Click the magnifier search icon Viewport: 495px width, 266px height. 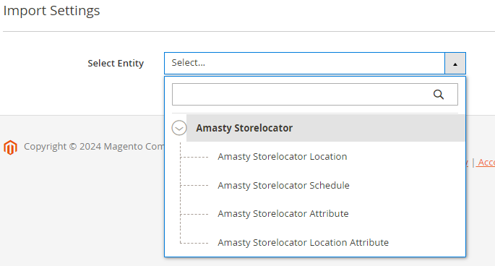click(x=438, y=95)
